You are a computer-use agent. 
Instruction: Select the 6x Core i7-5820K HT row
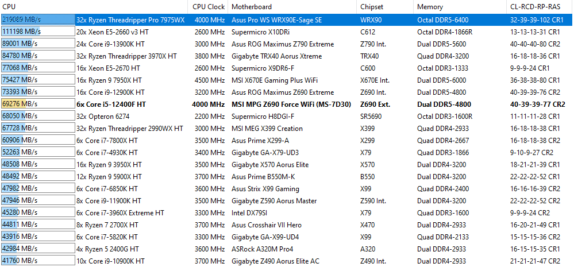[287, 237]
